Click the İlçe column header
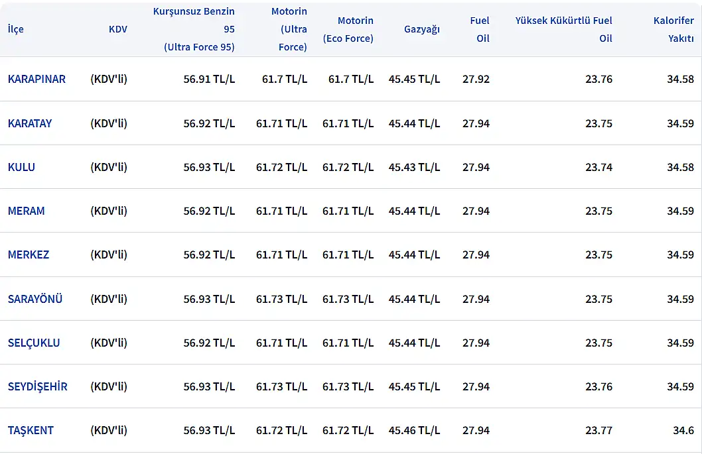The height and width of the screenshot is (454, 702). click(16, 29)
